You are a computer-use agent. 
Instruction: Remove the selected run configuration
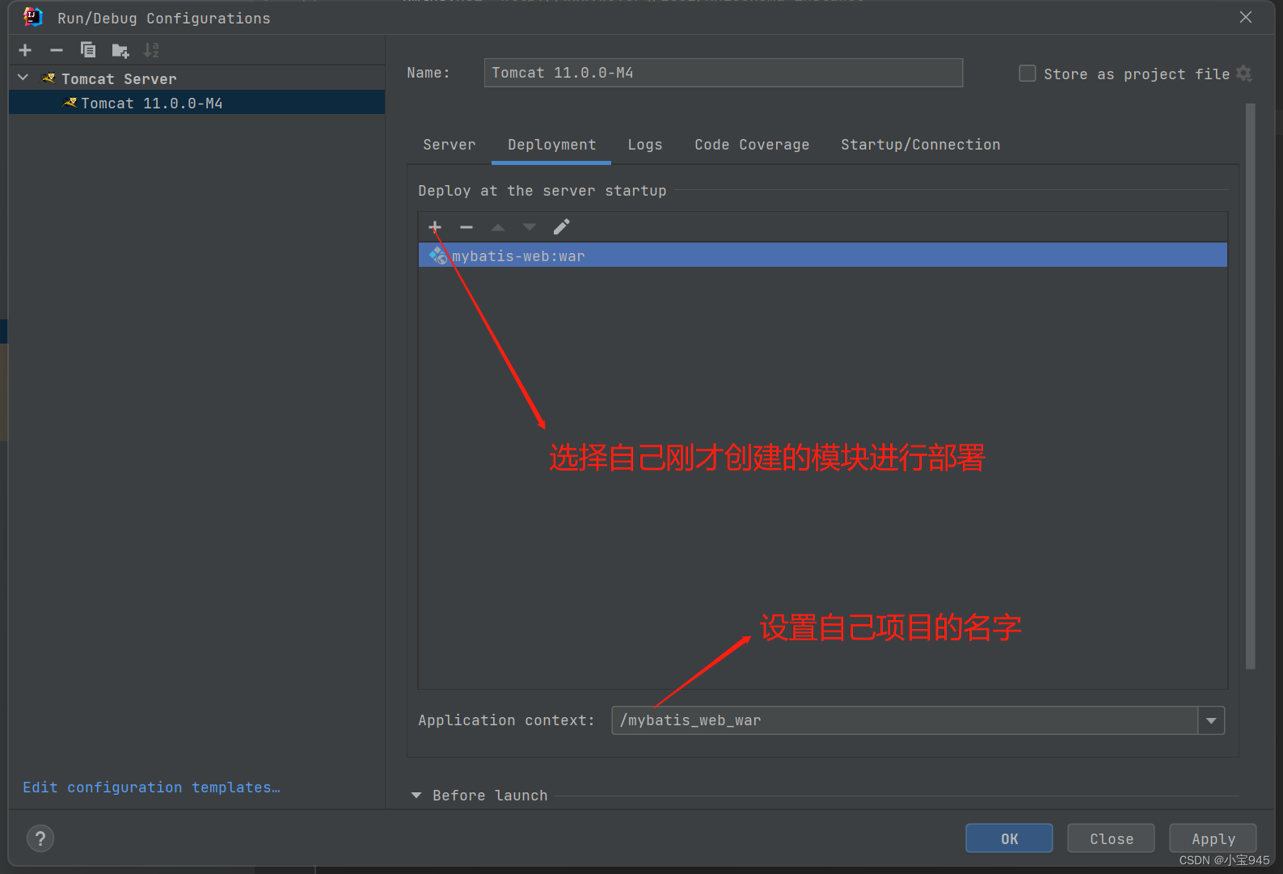coord(57,50)
